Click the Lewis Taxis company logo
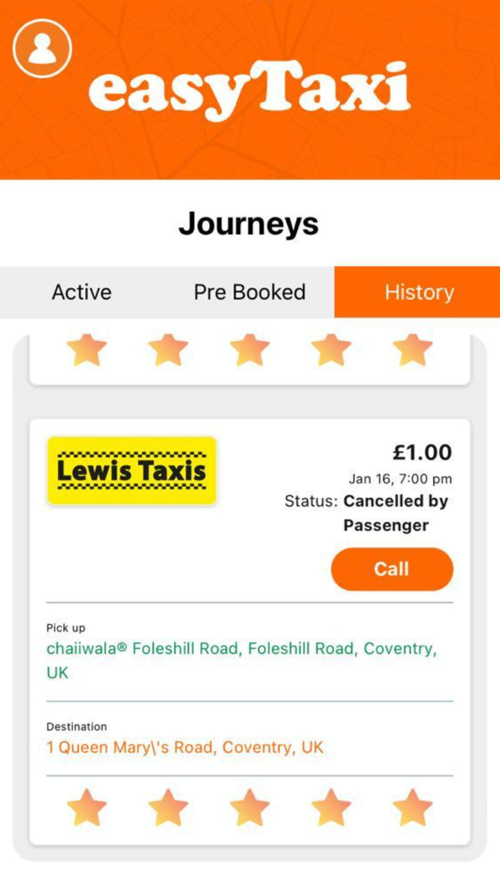 tap(131, 469)
